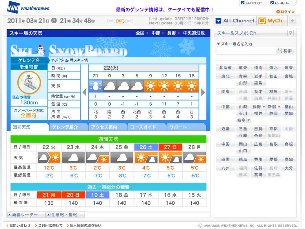Click the 全国 breadcrumb link

[140, 33]
